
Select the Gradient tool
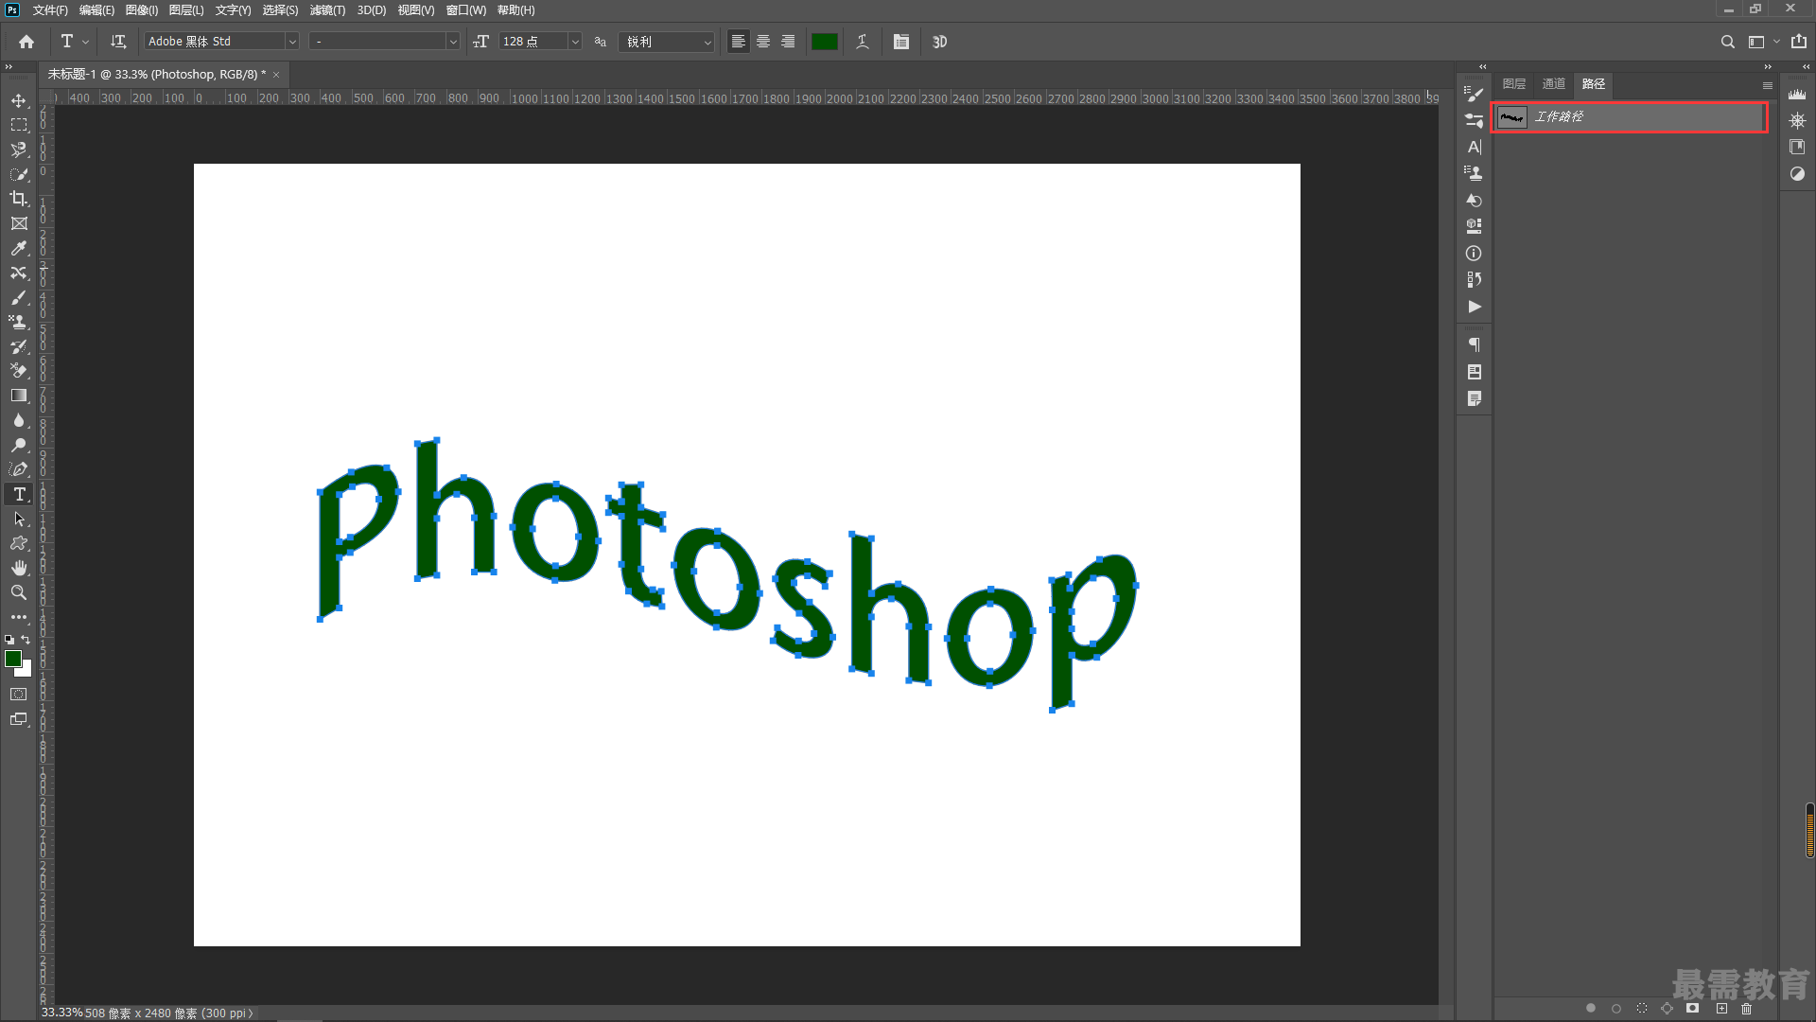pos(19,396)
